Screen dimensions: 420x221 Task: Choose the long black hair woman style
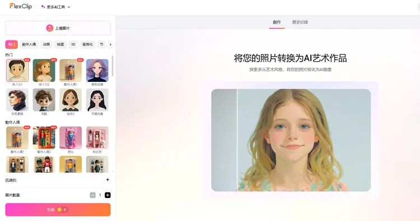(97, 100)
